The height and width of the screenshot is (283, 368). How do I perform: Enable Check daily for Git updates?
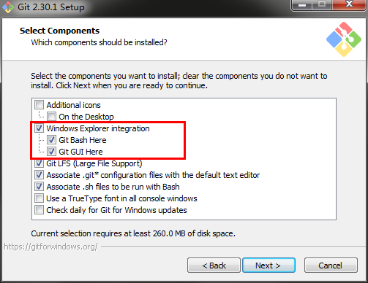point(39,210)
